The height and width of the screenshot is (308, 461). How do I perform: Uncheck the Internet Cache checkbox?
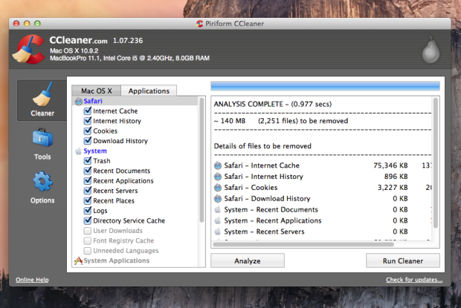pyautogui.click(x=87, y=111)
